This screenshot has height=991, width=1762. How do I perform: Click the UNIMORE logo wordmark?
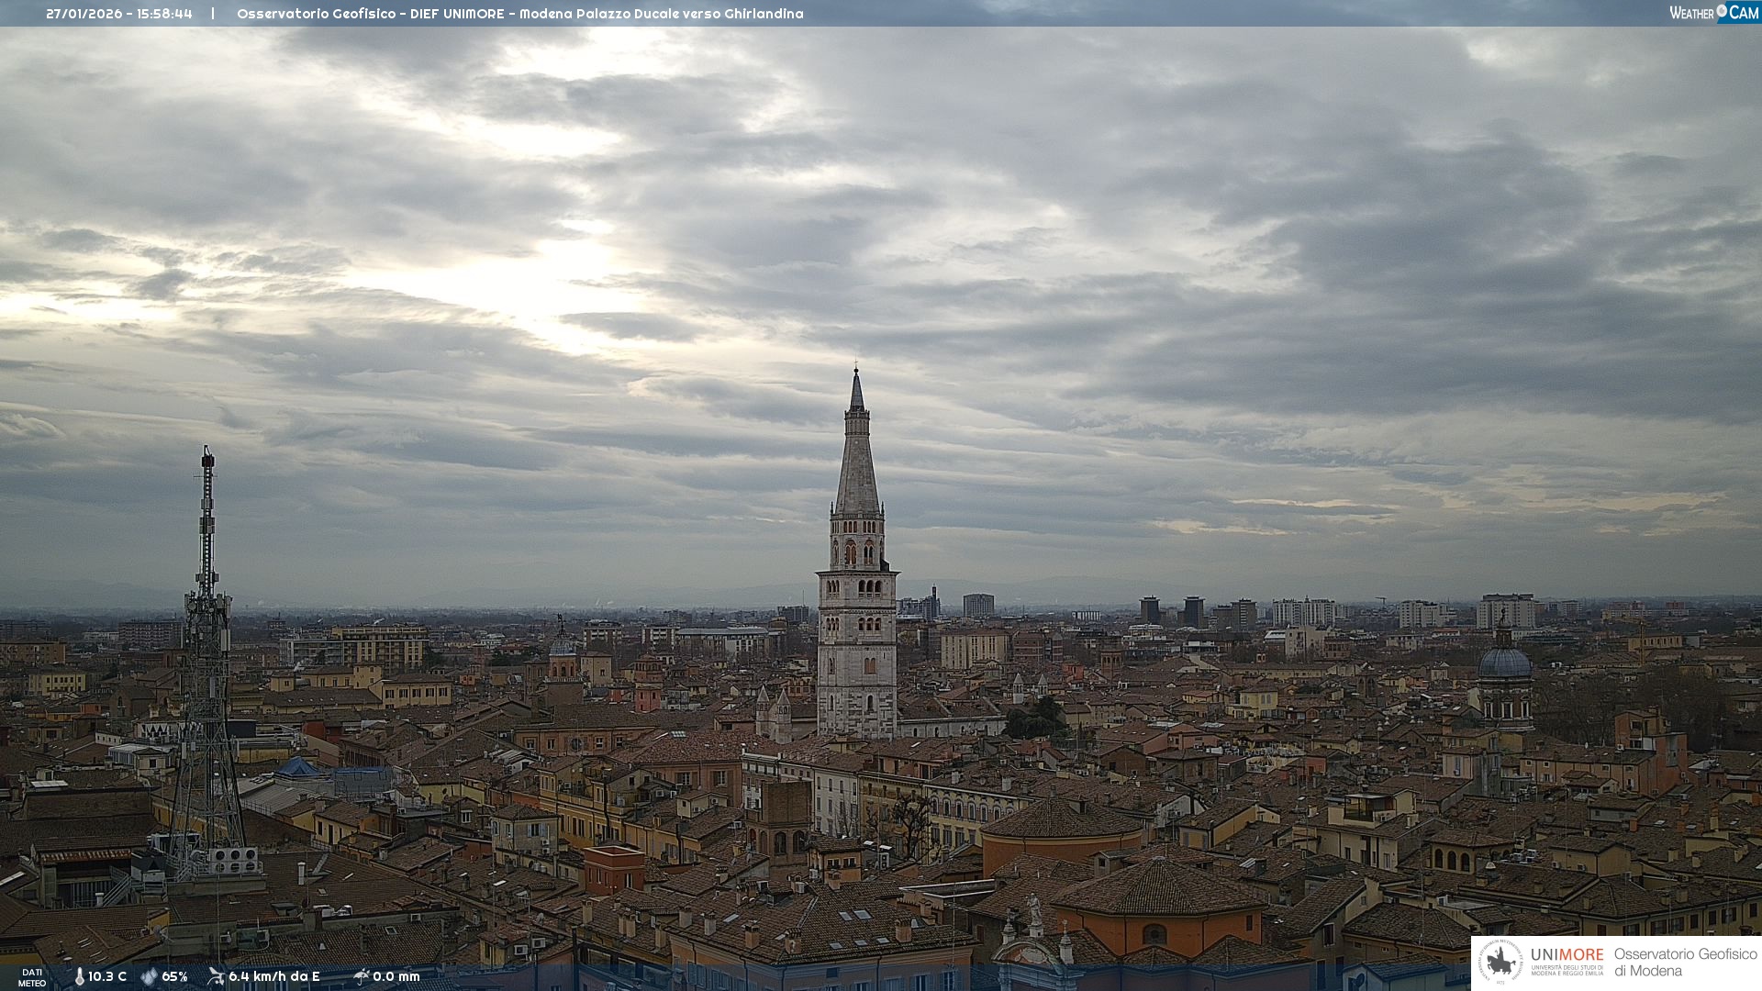(x=1567, y=955)
